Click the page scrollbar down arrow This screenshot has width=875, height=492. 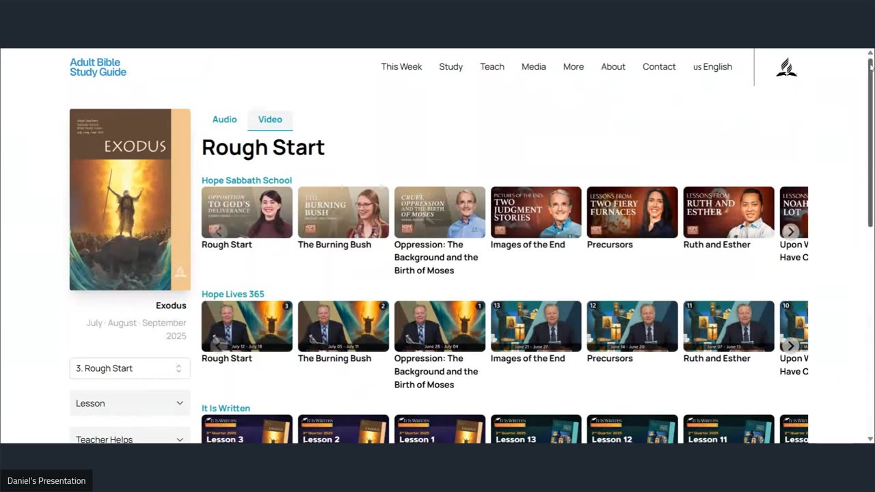coord(870,439)
